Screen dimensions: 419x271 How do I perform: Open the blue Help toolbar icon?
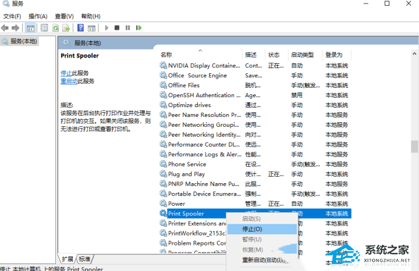[x=81, y=27]
